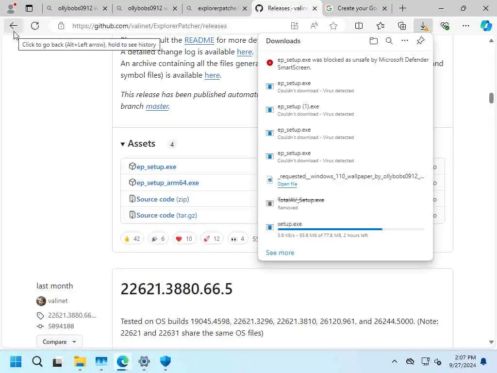Open the Compare dropdown
The height and width of the screenshot is (373, 497).
59,341
